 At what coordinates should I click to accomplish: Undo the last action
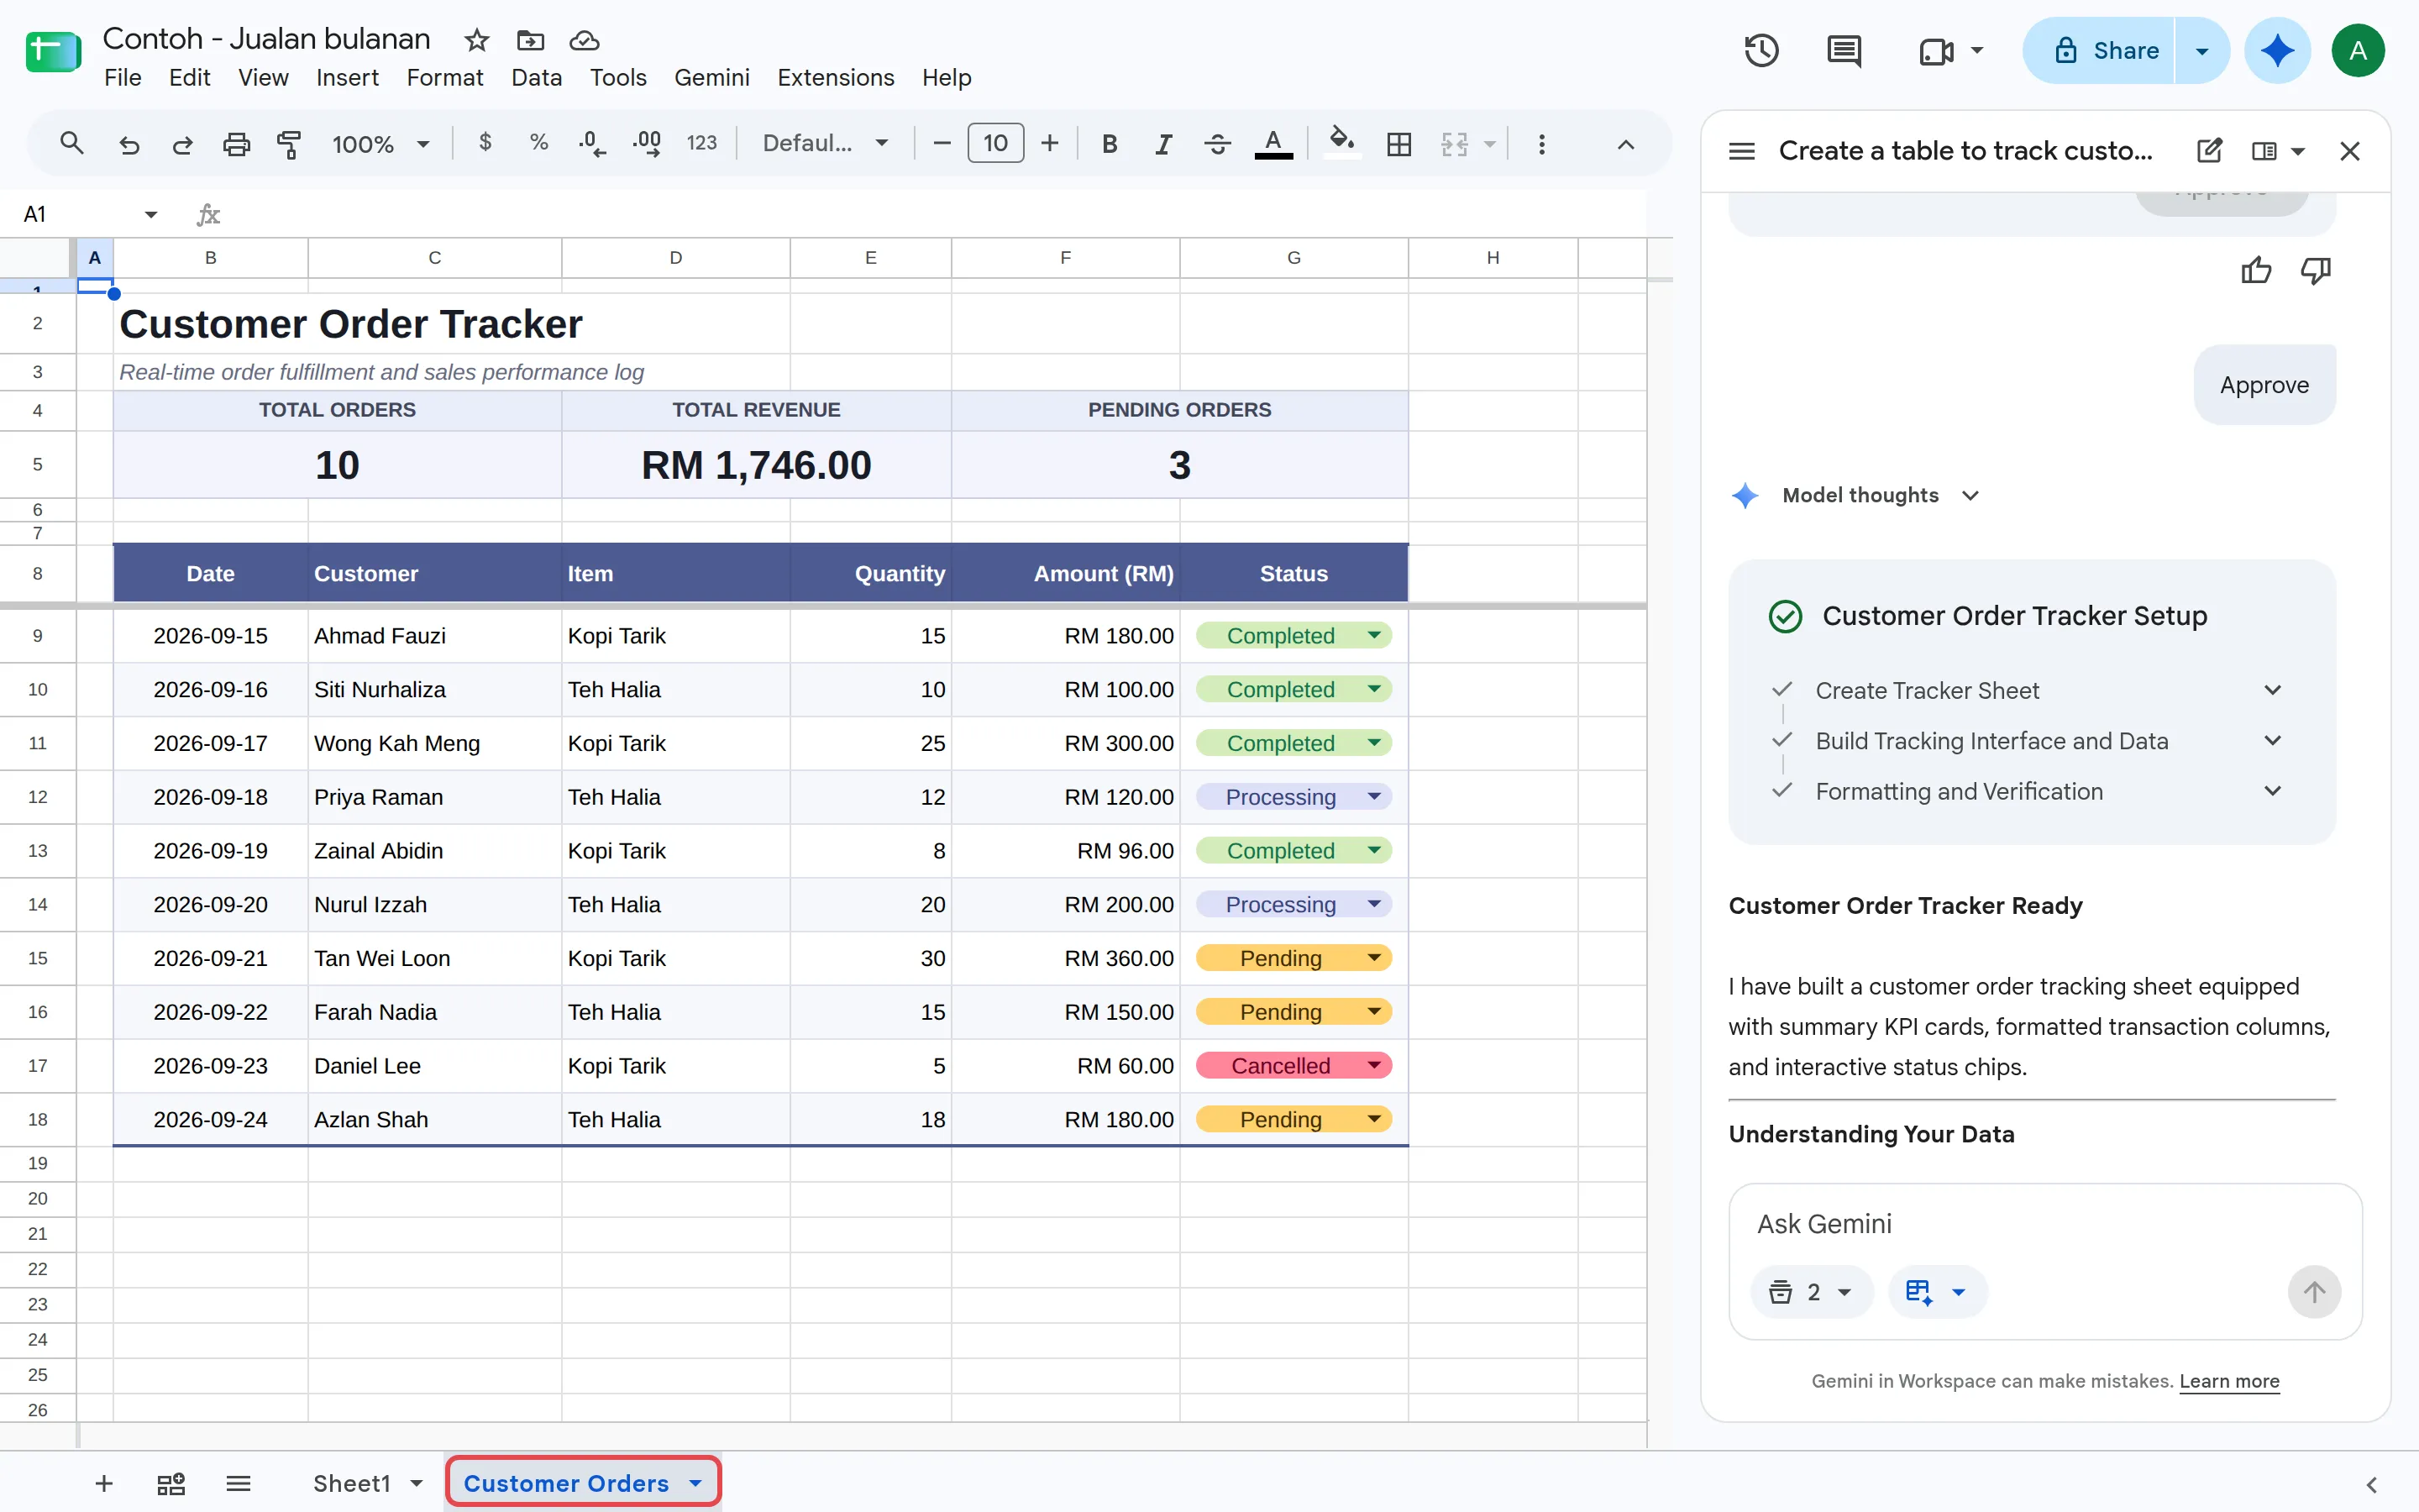[x=129, y=144]
